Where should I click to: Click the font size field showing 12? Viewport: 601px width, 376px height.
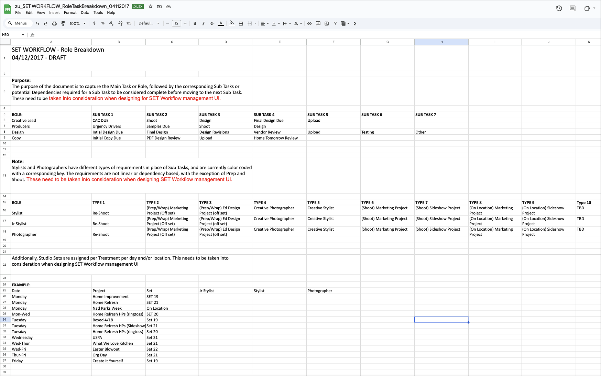pyautogui.click(x=176, y=23)
